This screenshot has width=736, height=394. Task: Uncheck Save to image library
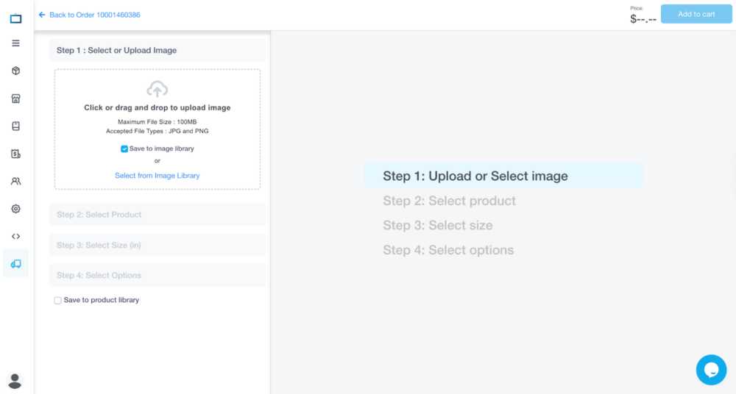click(124, 148)
